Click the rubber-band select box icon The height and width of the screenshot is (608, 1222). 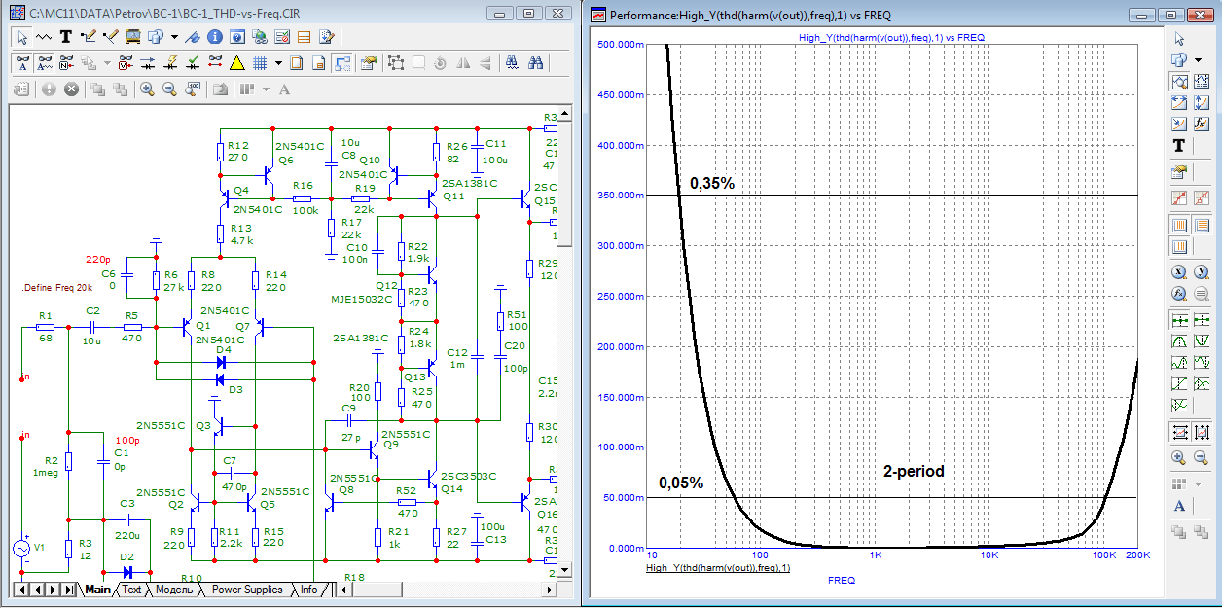click(396, 63)
